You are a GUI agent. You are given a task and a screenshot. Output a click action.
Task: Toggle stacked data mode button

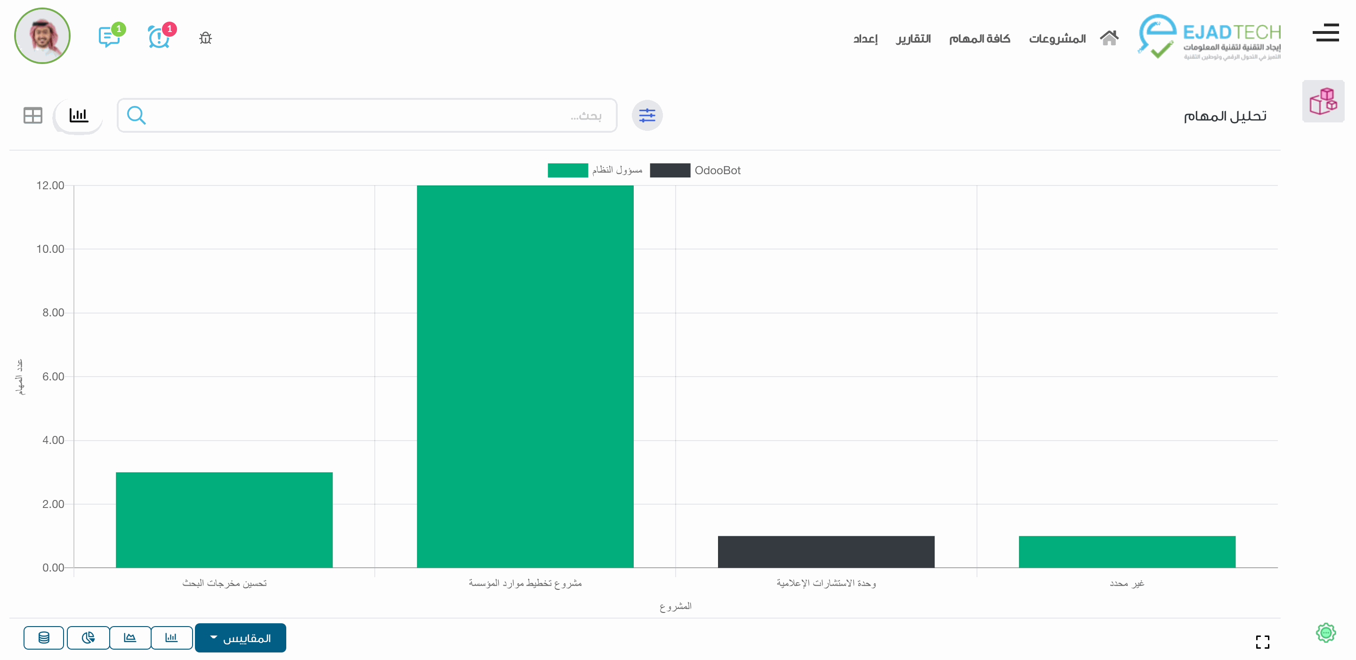(44, 637)
